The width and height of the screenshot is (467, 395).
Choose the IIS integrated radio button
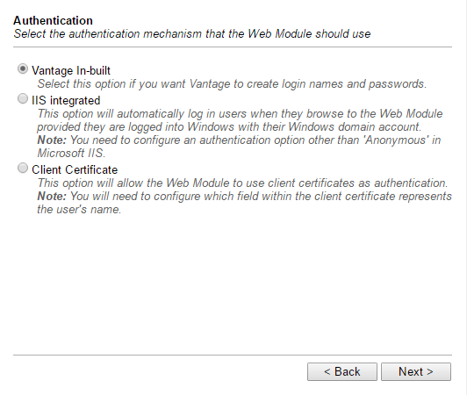point(23,98)
